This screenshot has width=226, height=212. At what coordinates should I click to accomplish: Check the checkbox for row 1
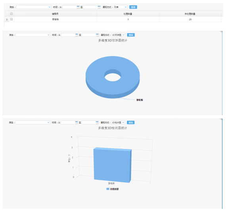[x=11, y=19]
